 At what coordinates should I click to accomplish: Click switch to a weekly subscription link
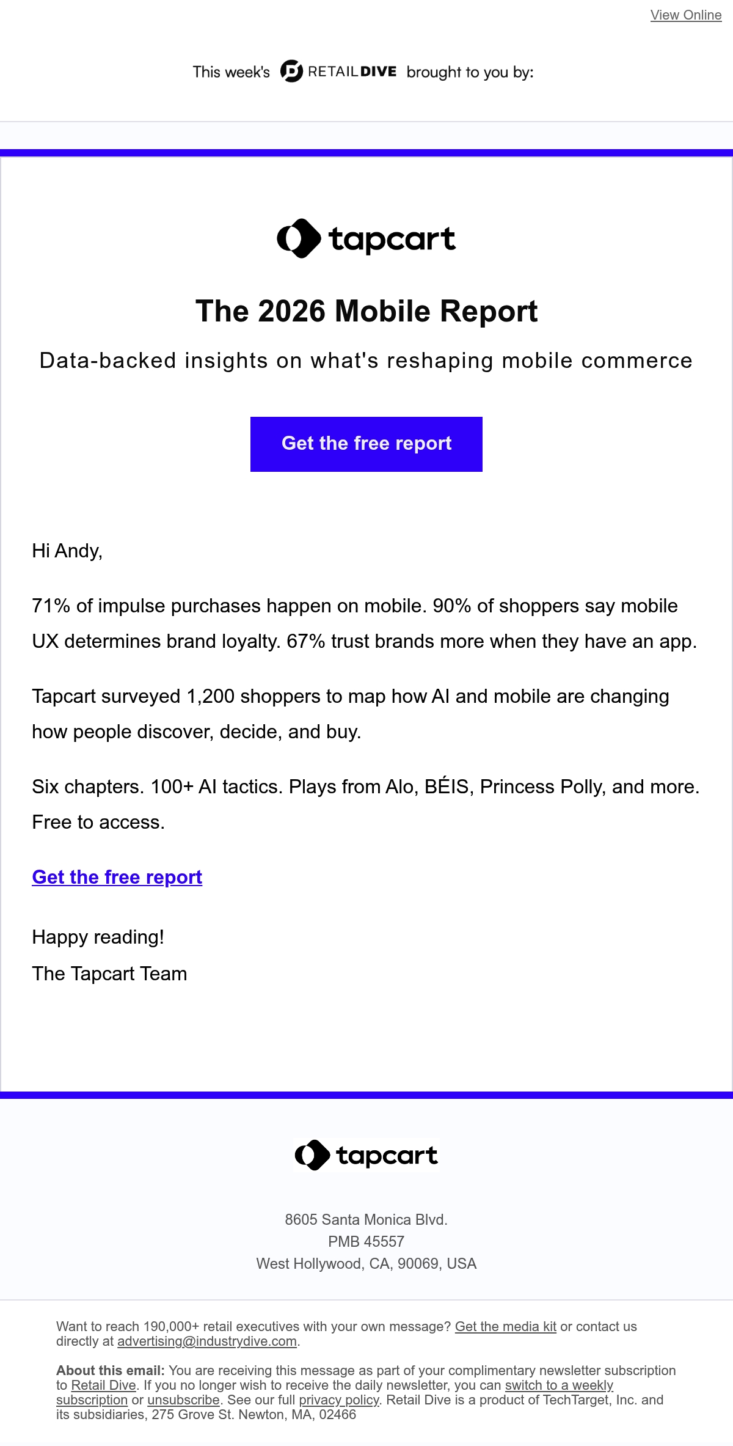click(x=559, y=1385)
